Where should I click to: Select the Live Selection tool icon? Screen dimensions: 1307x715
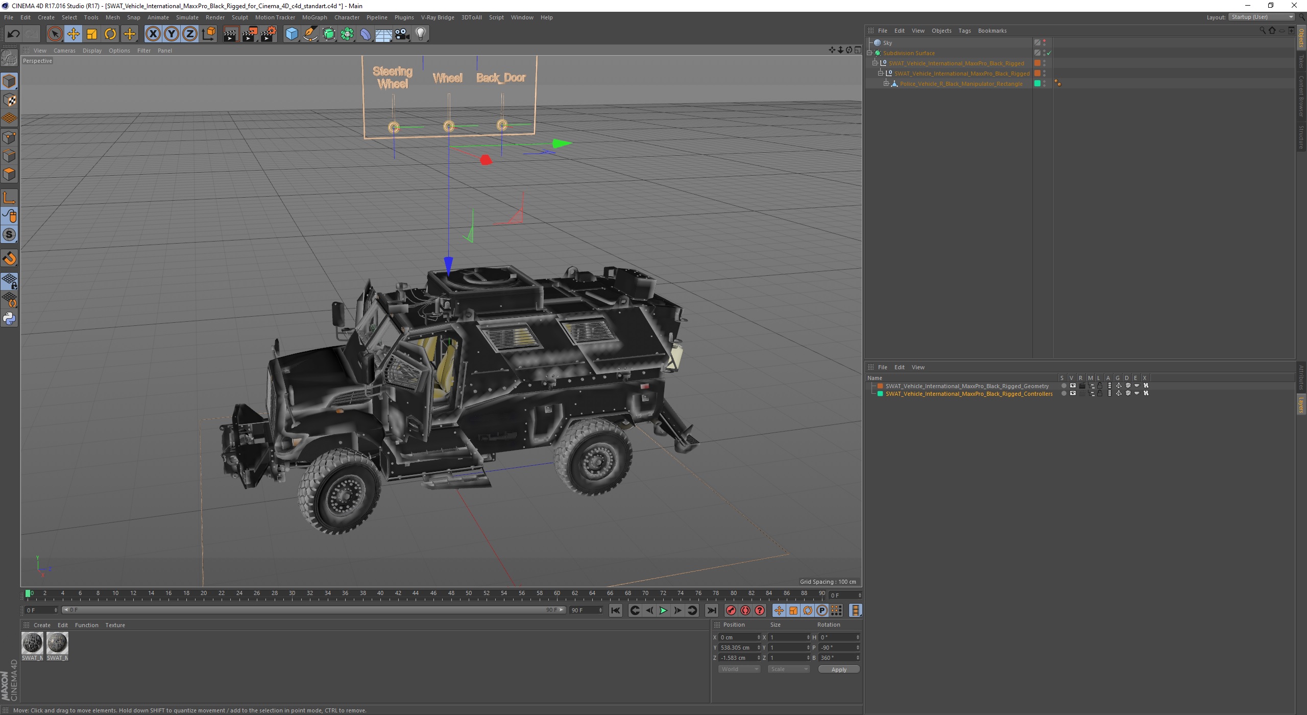[x=55, y=33]
